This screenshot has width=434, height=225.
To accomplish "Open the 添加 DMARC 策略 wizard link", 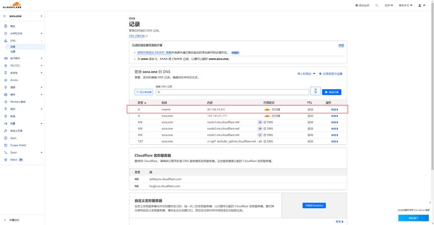I will pos(154,52).
